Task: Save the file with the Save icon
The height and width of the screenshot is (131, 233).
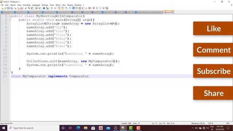Action: click(x=8, y=8)
